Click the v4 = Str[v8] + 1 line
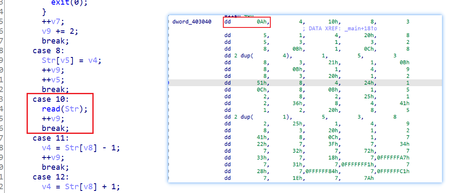This screenshot has width=450, height=193. coord(81,187)
